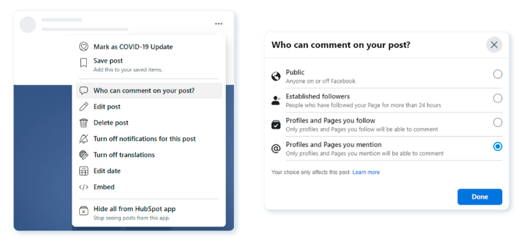Select the Established followers radio option

[498, 98]
